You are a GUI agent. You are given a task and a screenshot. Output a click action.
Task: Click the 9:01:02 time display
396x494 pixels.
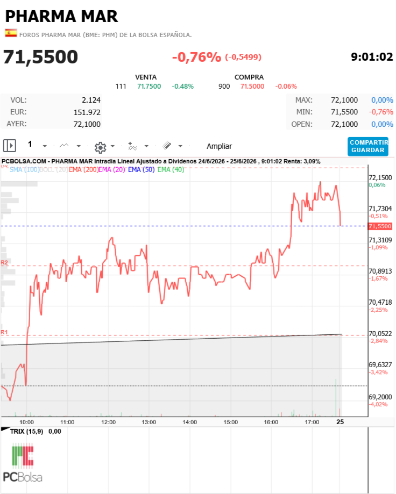(372, 57)
